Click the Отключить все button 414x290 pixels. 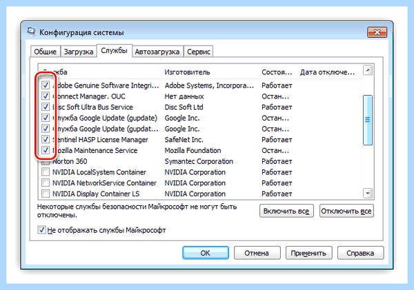pos(346,211)
